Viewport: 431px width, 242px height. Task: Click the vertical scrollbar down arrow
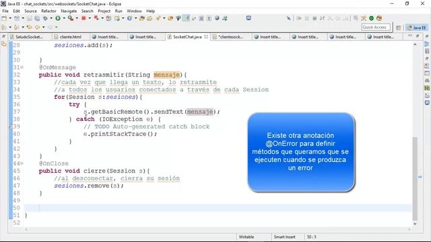click(415, 224)
